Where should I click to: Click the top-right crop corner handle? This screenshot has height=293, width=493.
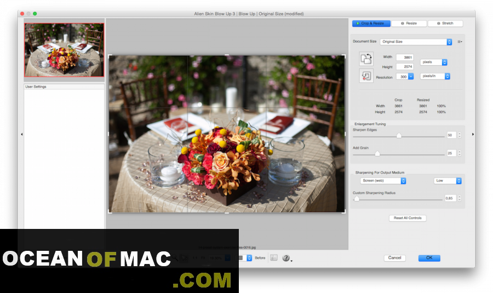coord(345,56)
